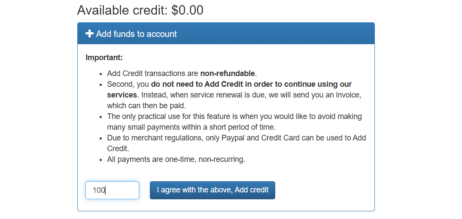Select the 'Add funds to account' heading text
This screenshot has height=219, width=462.
[x=137, y=34]
